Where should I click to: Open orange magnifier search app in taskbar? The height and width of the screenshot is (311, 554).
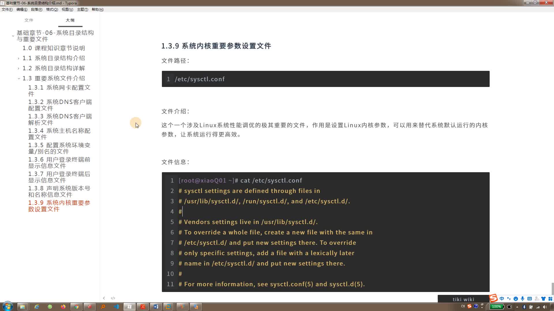103,307
